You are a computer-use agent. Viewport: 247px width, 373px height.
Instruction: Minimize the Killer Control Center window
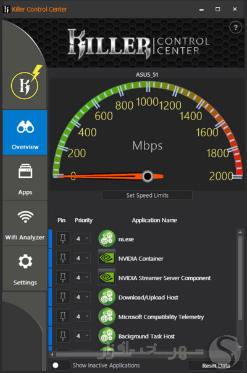[201, 9]
